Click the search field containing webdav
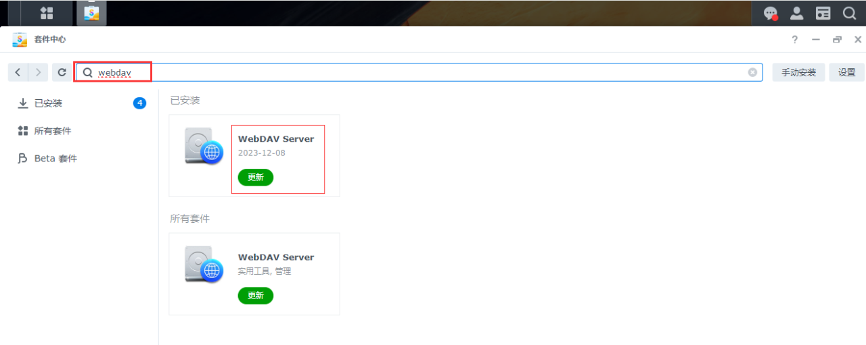 419,72
